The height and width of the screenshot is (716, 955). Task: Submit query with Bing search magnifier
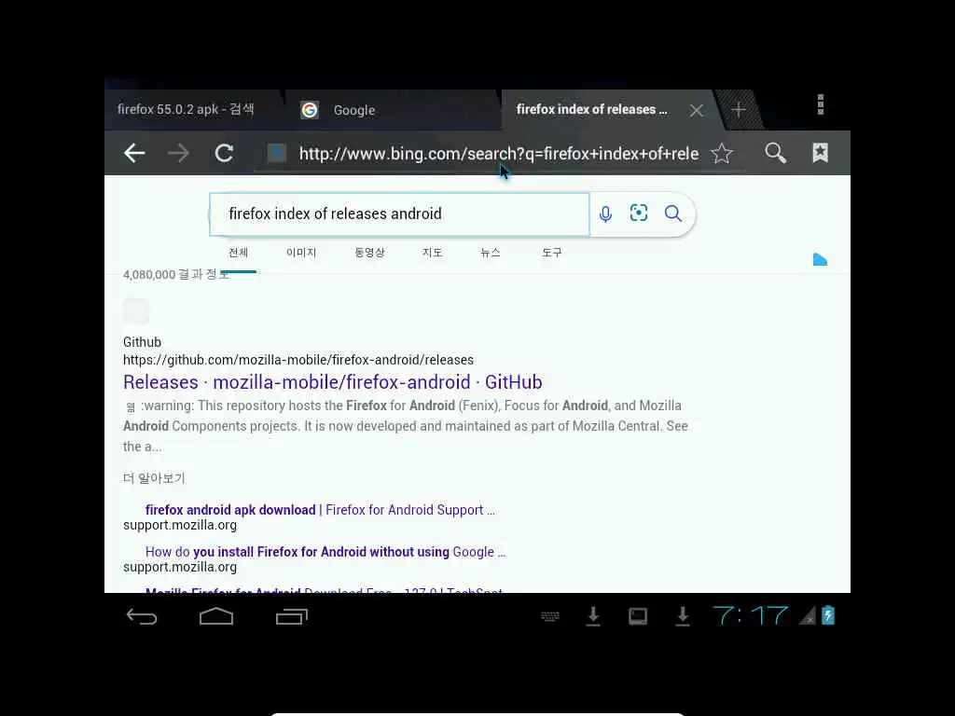673,213
